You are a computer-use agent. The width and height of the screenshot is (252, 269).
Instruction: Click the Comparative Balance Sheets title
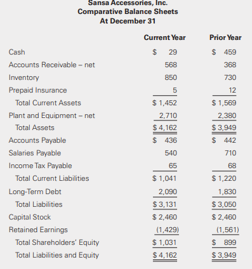coord(128,11)
